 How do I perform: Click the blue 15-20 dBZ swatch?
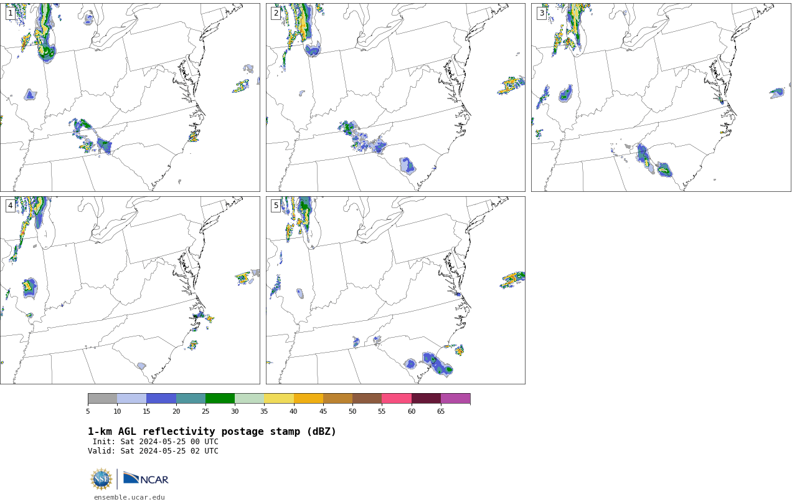coord(161,399)
